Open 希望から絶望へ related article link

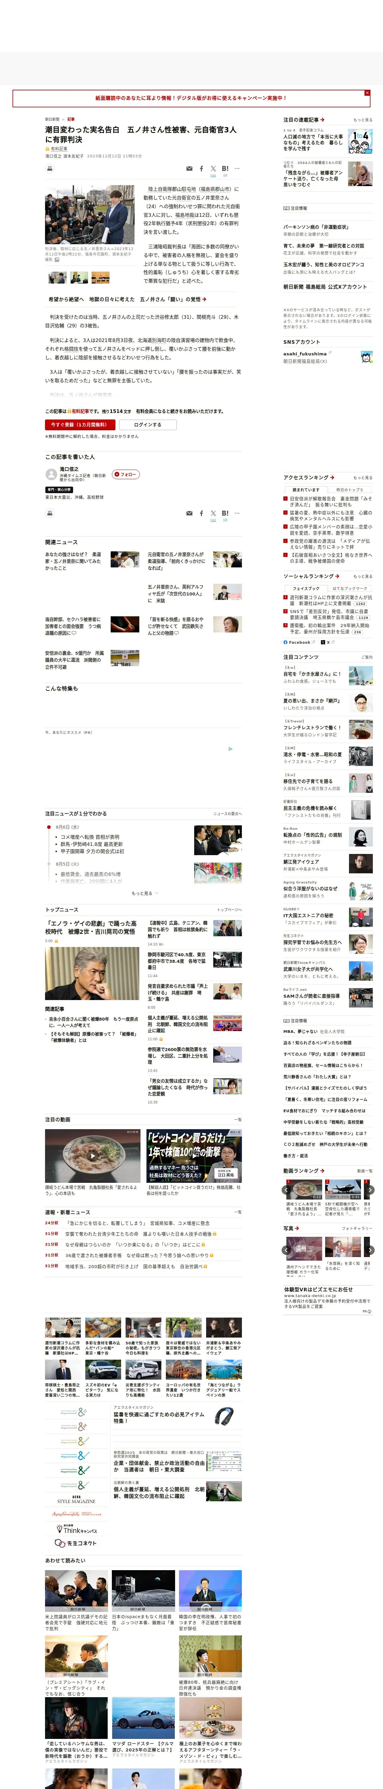coord(127,299)
